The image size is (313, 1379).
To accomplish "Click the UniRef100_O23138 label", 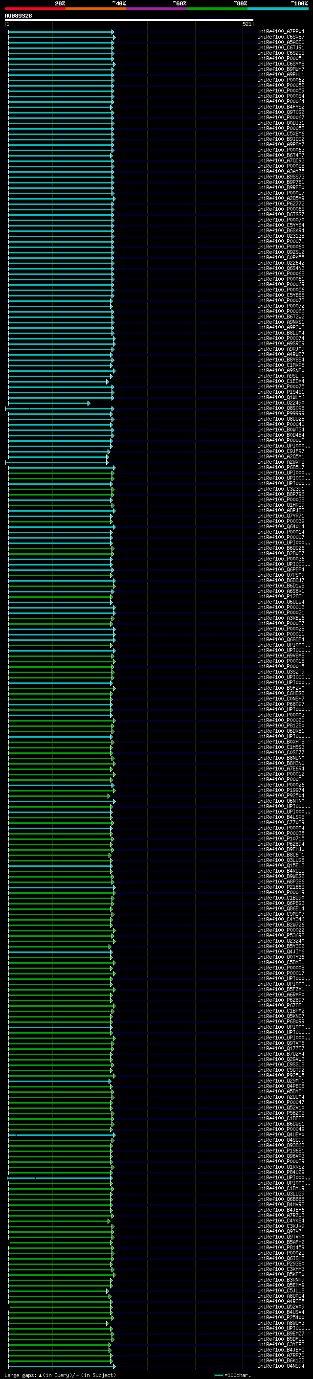I will (281, 236).
